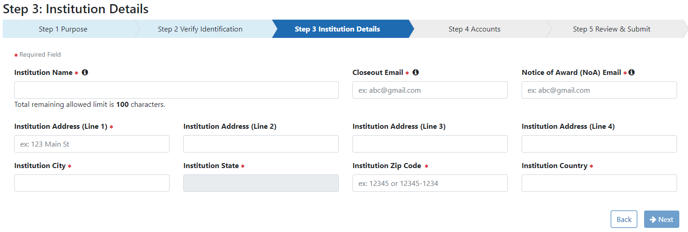The width and height of the screenshot is (688, 232).
Task: Go to Step 1 Purpose
Action: (63, 29)
